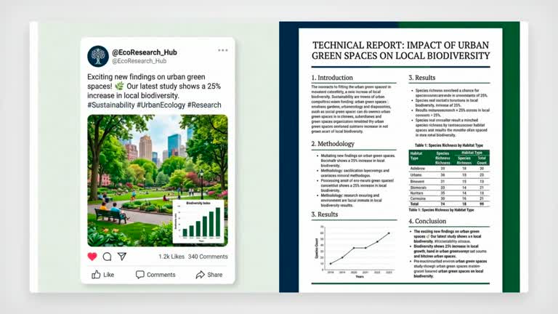Viewport: 558px width, 314px height.
Task: Click the thumbs-up Like button
Action: (x=103, y=275)
